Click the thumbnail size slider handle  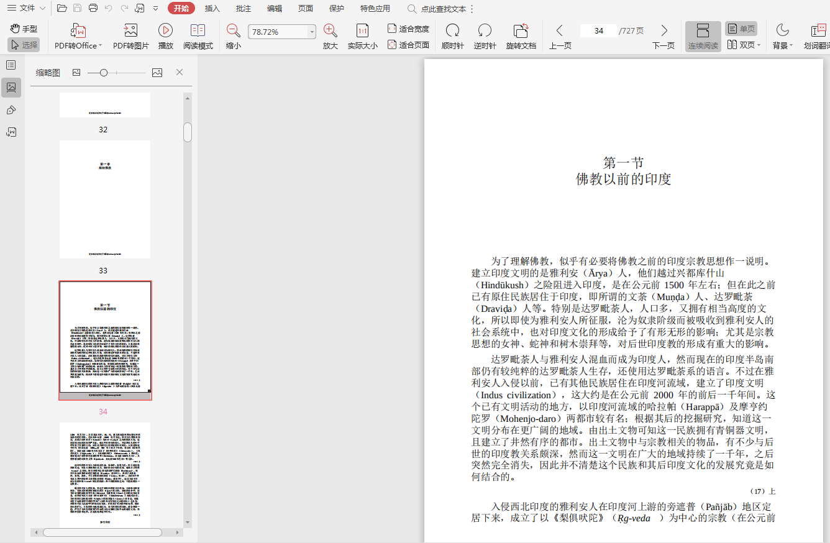tap(104, 73)
